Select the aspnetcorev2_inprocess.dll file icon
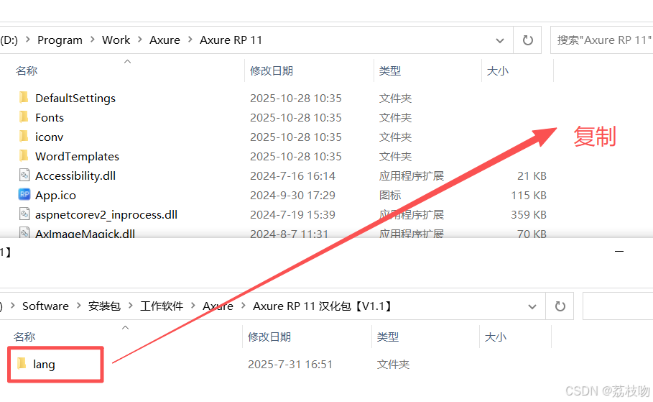The width and height of the screenshot is (653, 402). pos(24,214)
